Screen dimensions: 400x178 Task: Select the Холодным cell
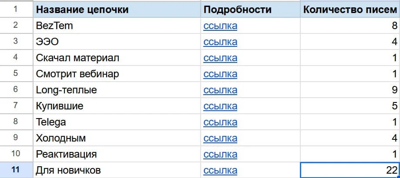(x=117, y=138)
